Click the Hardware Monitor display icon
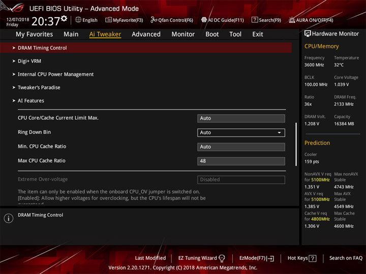Screen dimensions: 366x274 (x=308, y=34)
